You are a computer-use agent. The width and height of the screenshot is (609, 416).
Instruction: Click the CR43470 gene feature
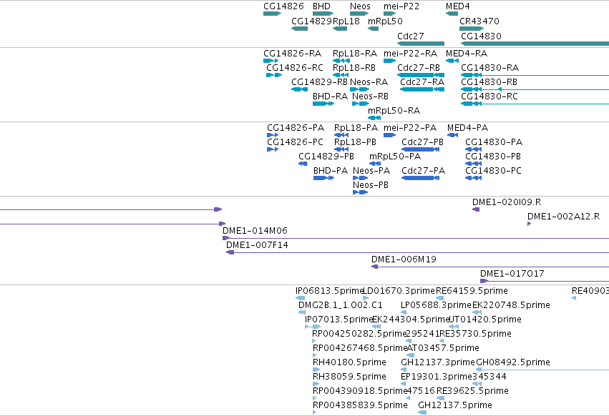click(x=472, y=29)
